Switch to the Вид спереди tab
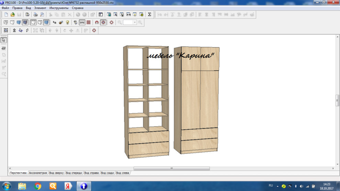This screenshot has width=340, height=191. tap(74, 173)
